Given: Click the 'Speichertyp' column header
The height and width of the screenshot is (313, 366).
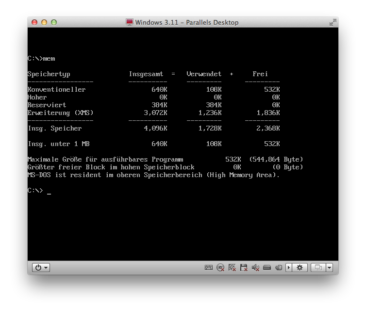Looking at the screenshot, I should coord(49,74).
